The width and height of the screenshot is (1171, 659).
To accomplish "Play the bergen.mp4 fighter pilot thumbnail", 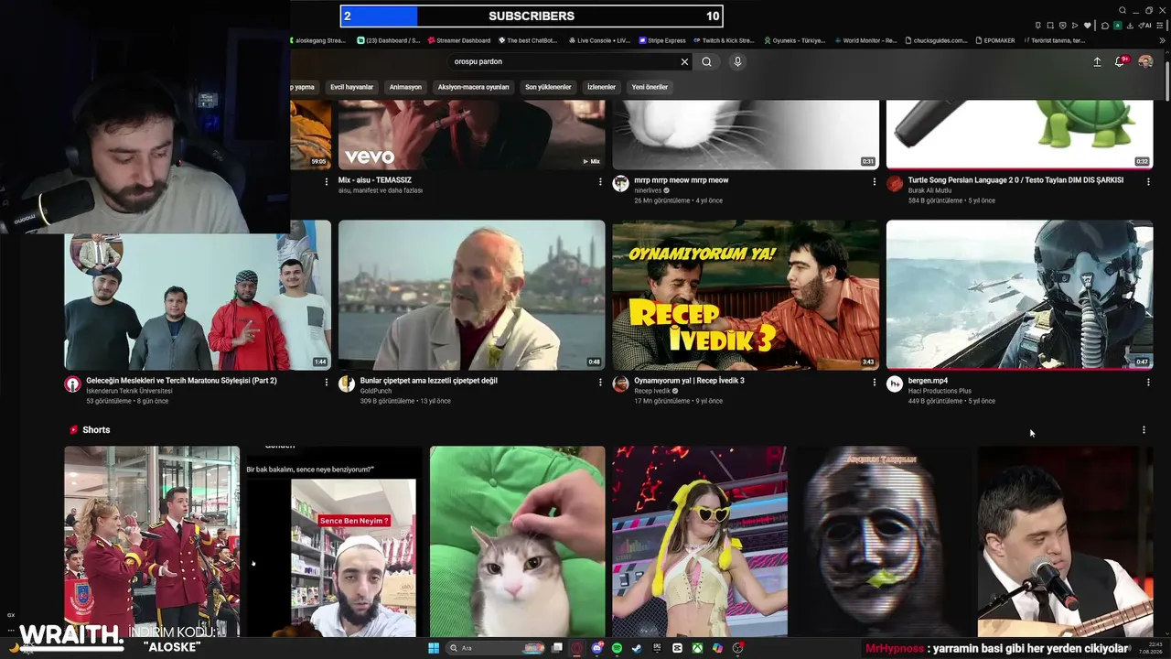I will pyautogui.click(x=1019, y=295).
